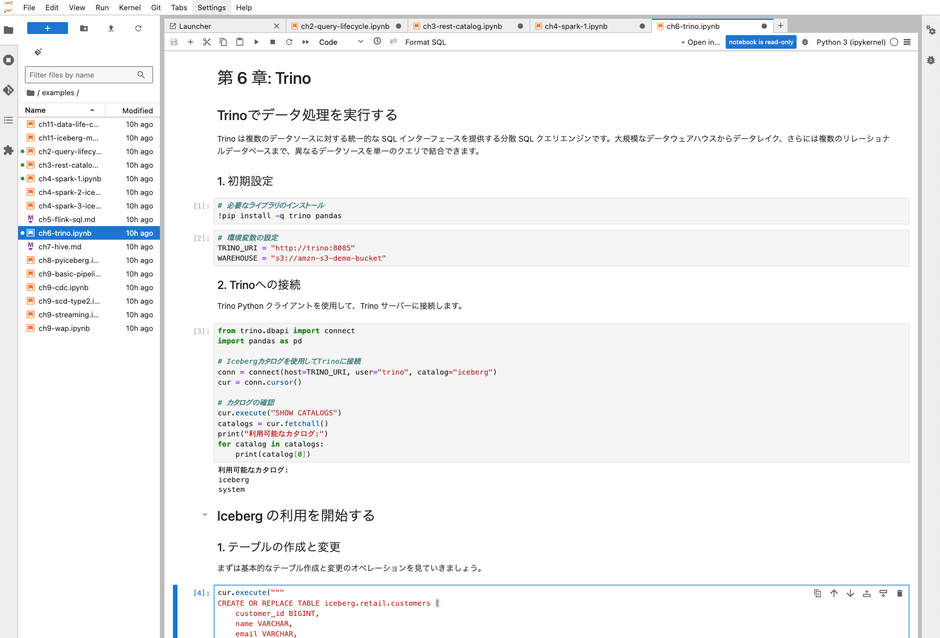Open the debugger bug icon in toolbar
This screenshot has height=638, width=940.
pyautogui.click(x=805, y=42)
